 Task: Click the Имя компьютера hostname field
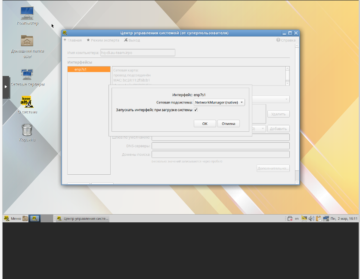click(138, 53)
